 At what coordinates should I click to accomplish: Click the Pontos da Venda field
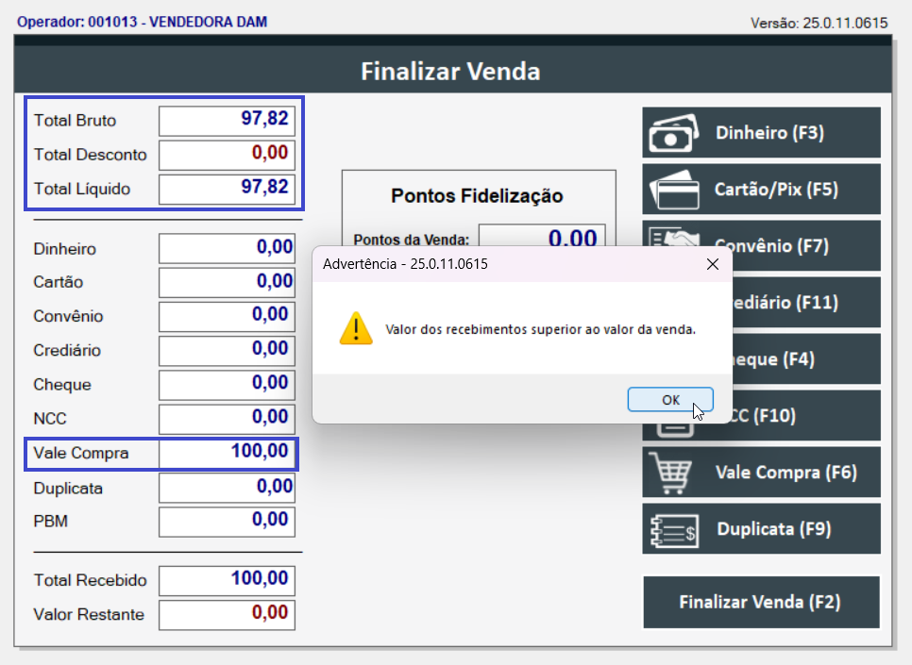pos(542,236)
